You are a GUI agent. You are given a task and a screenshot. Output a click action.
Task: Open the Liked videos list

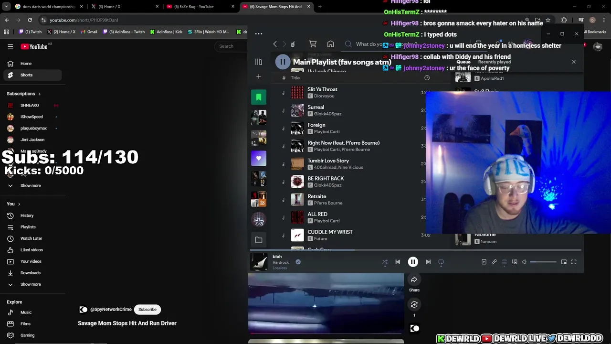pos(32,250)
